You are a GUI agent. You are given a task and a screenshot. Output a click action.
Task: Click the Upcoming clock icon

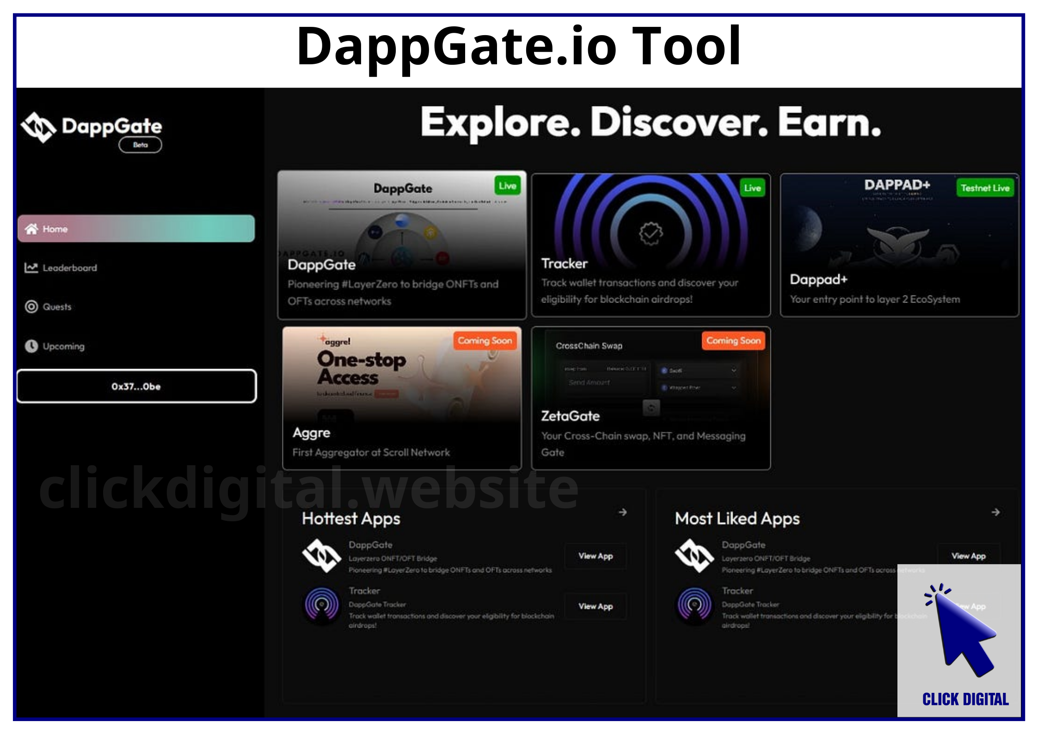[31, 346]
